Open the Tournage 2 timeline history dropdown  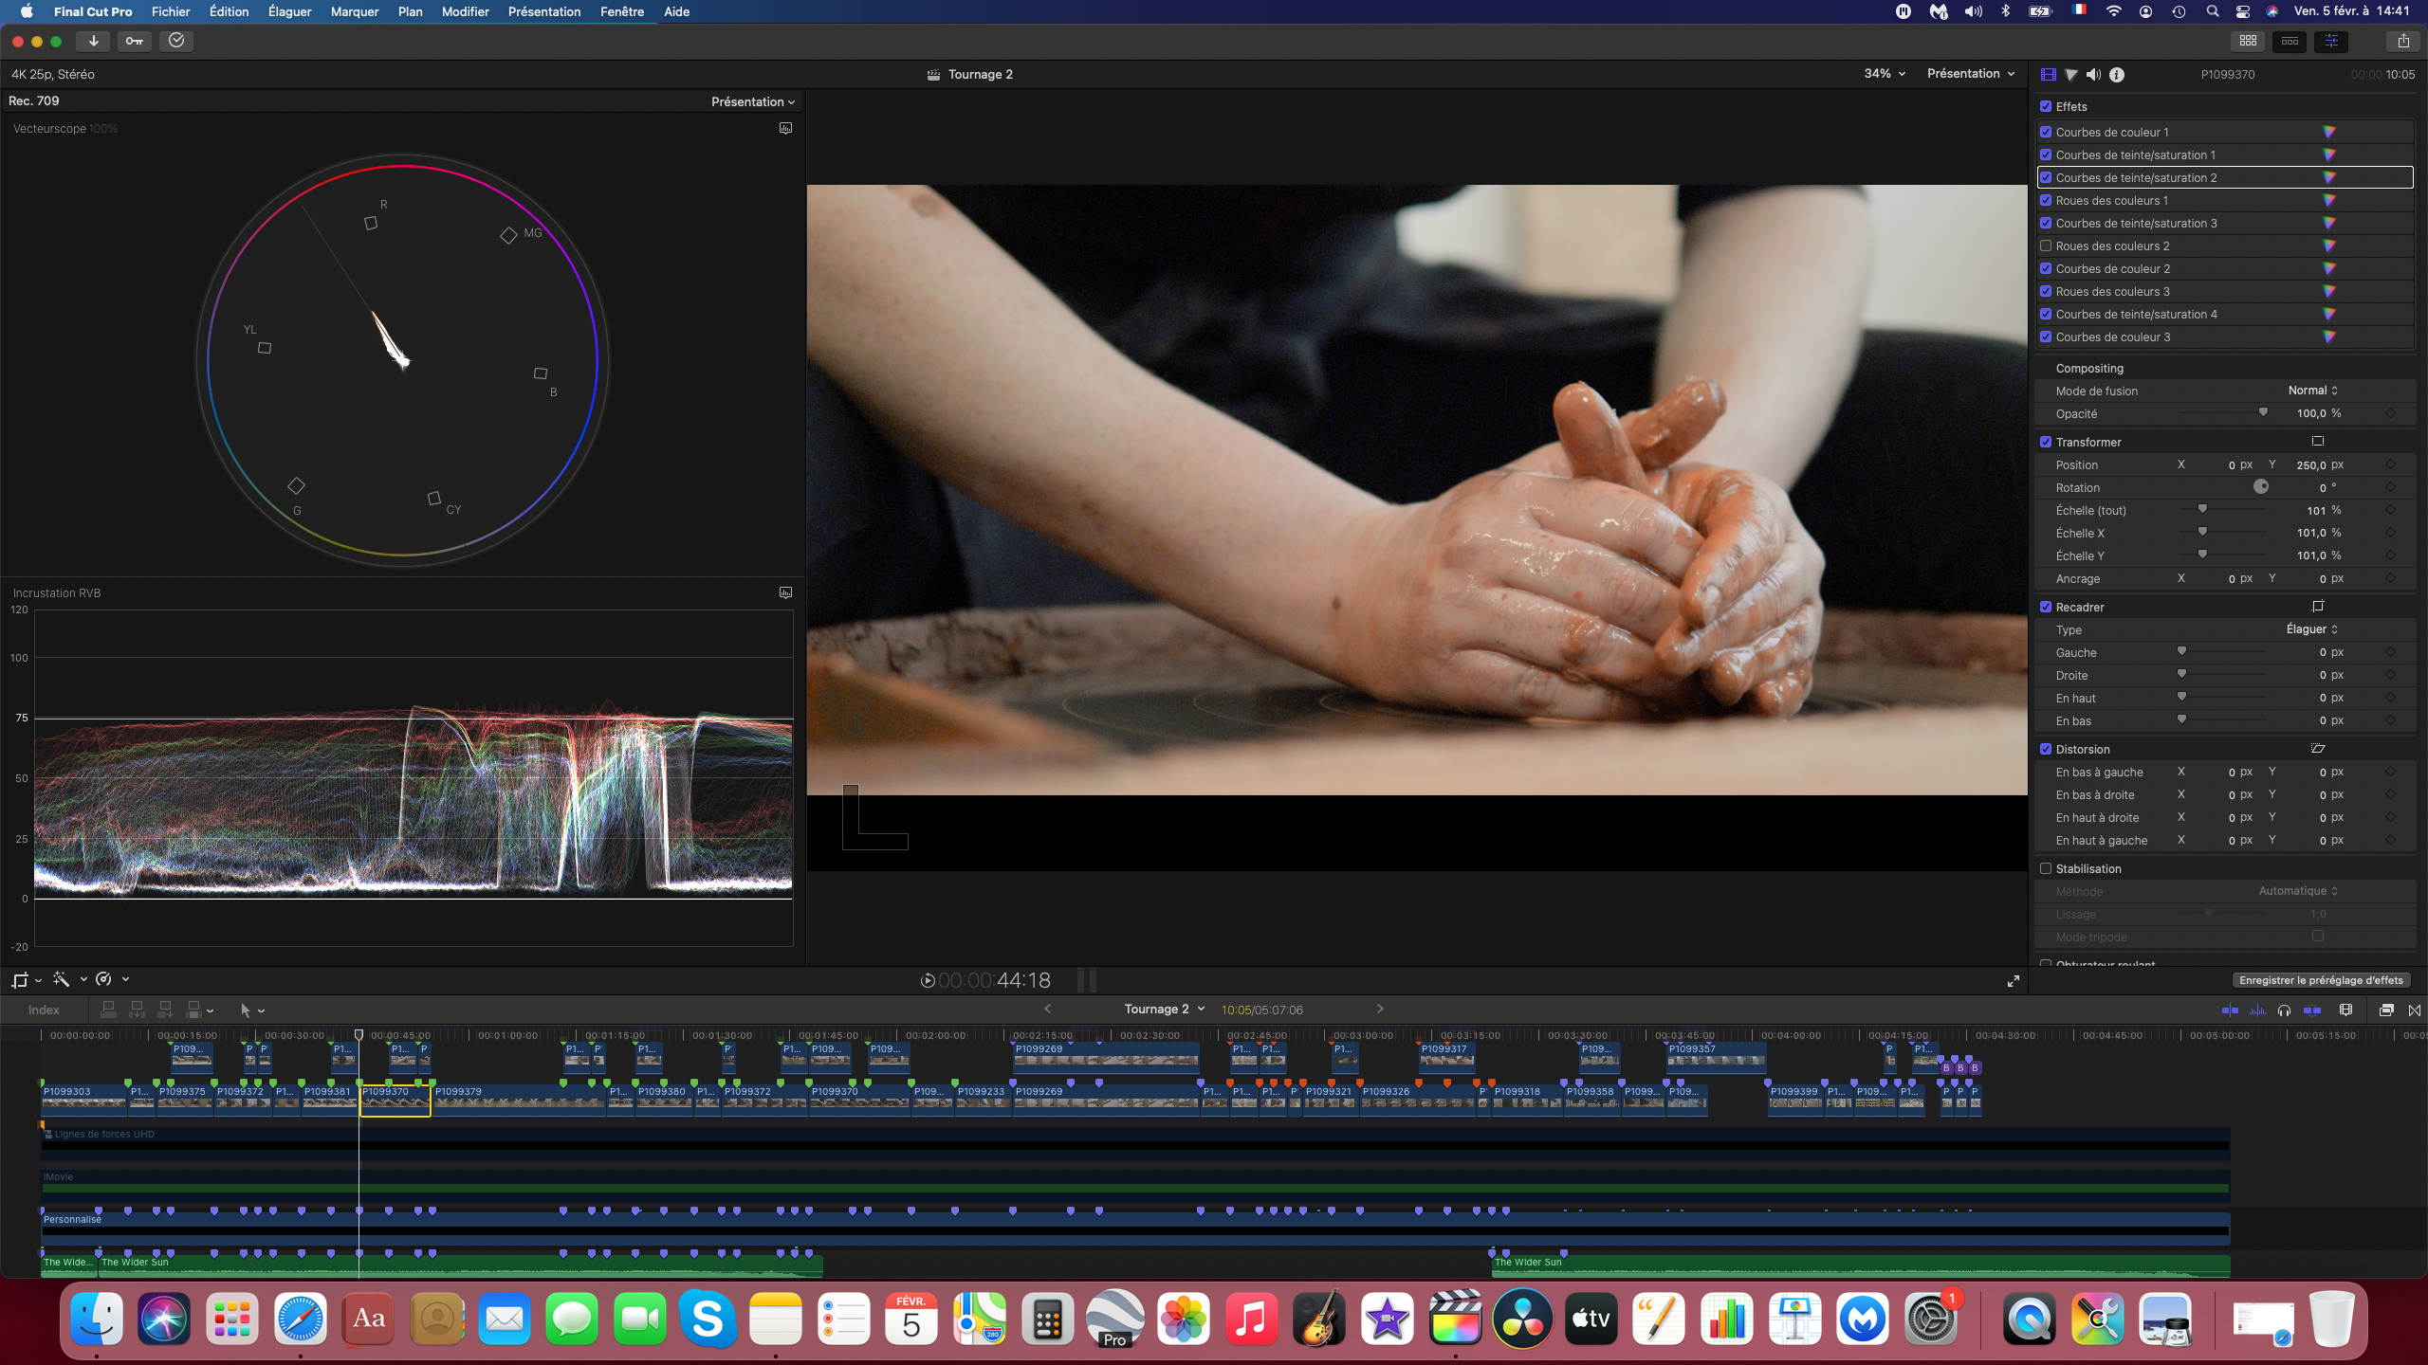1165,1009
